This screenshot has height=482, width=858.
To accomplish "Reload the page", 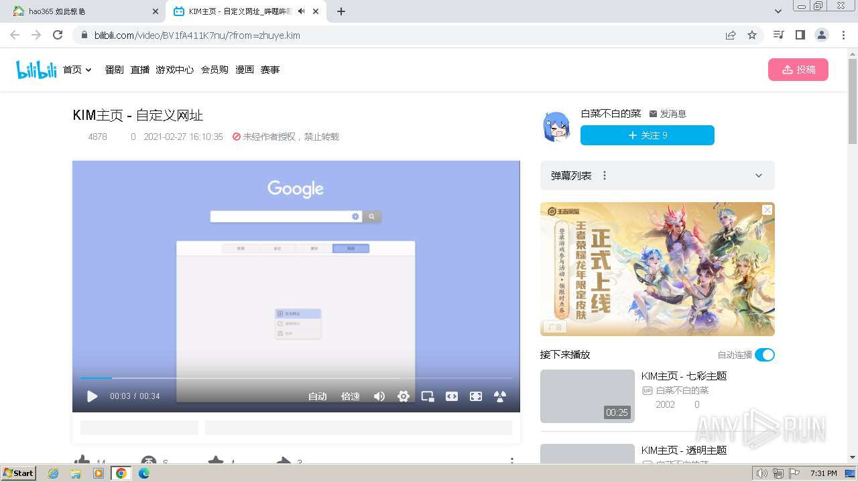I will click(x=58, y=35).
